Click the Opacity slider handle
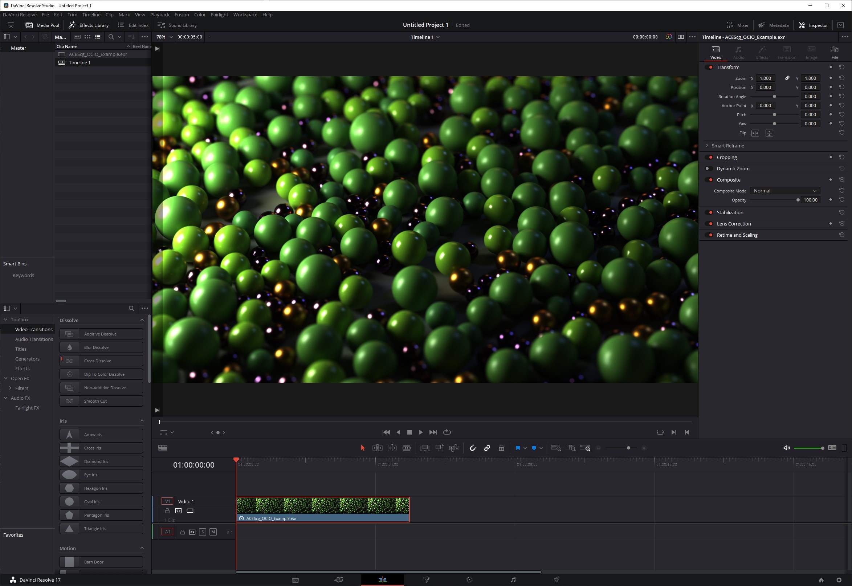The height and width of the screenshot is (586, 852). [x=798, y=200]
